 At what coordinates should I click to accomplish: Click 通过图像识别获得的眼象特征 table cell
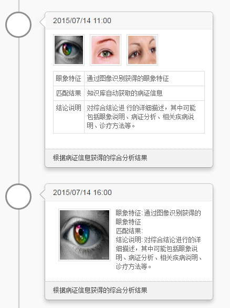click(x=144, y=78)
